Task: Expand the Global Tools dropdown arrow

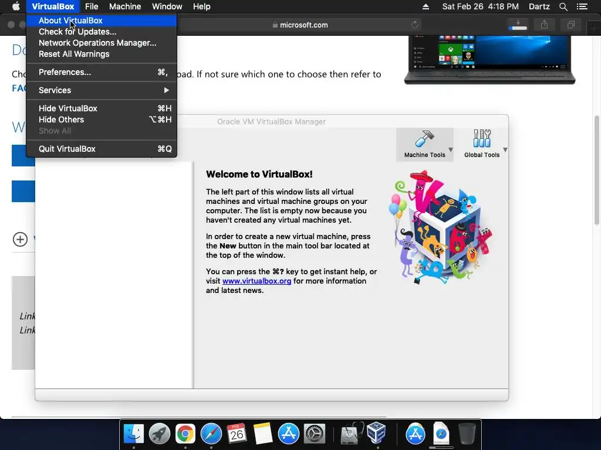Action: click(505, 149)
